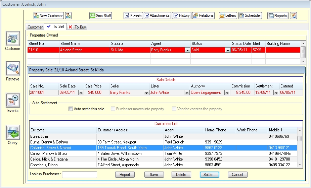Open the Scheduler toolbar item
The width and height of the screenshot is (311, 188).
click(250, 15)
